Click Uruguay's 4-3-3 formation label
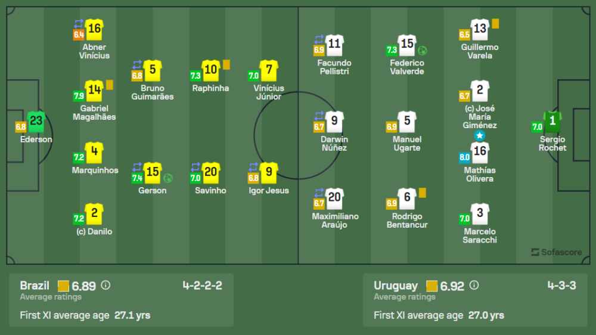The image size is (596, 335). click(561, 285)
